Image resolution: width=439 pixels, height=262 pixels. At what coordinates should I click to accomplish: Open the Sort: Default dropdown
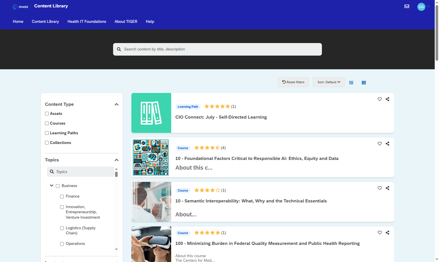point(329,82)
